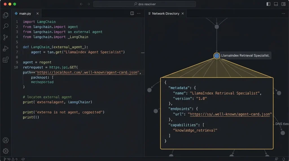The width and height of the screenshot is (289, 161).
Task: Click the "# locaten external agent" comment
Action: [x=47, y=97]
